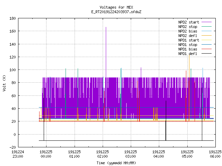Click the purple NPD2 start legend line
The image size is (222, 166).
[x=206, y=22]
